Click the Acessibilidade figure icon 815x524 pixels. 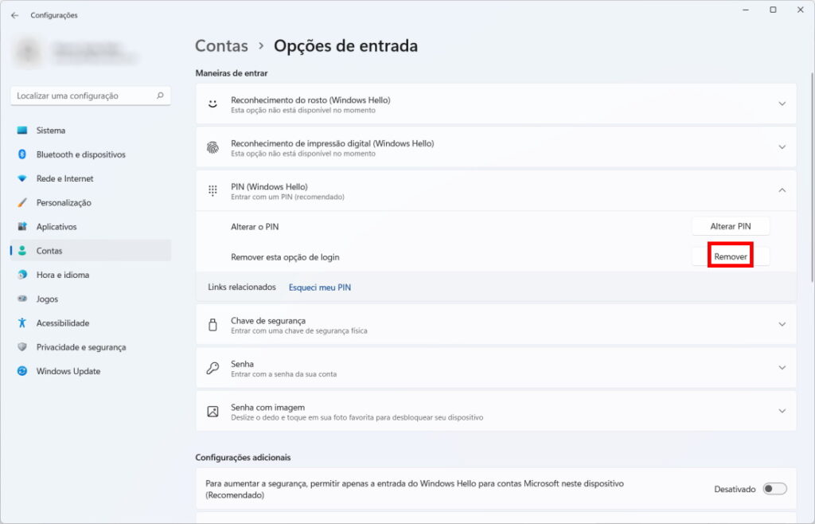(21, 323)
